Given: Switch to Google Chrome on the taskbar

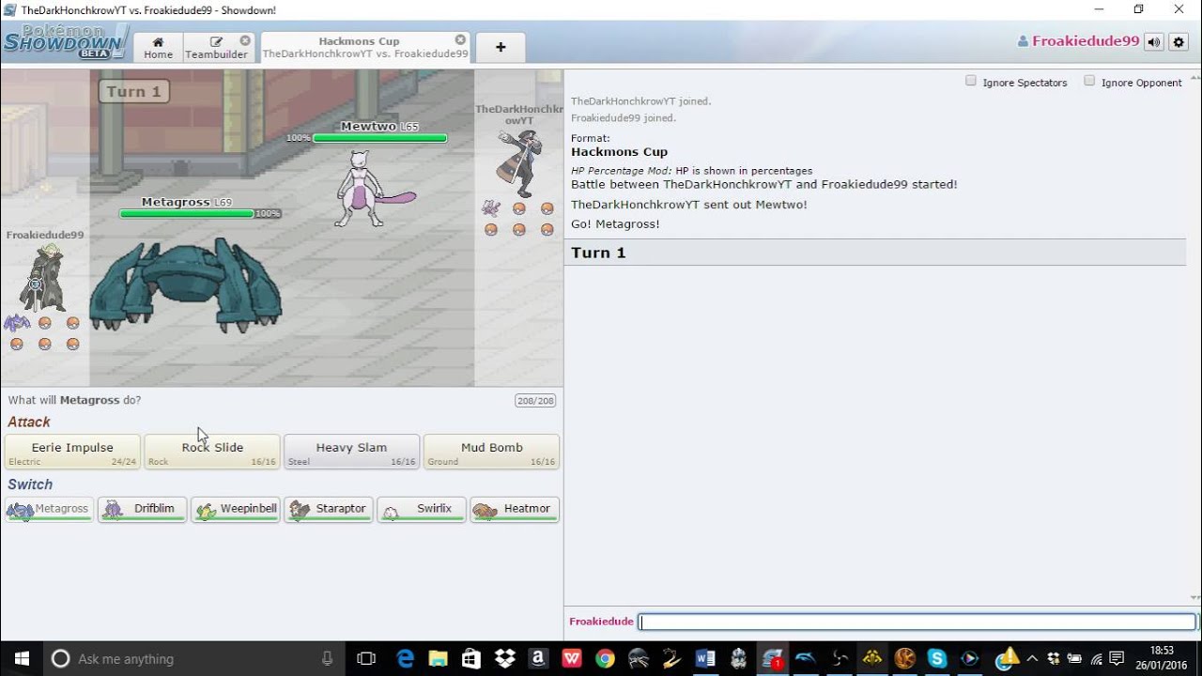Looking at the screenshot, I should [605, 659].
